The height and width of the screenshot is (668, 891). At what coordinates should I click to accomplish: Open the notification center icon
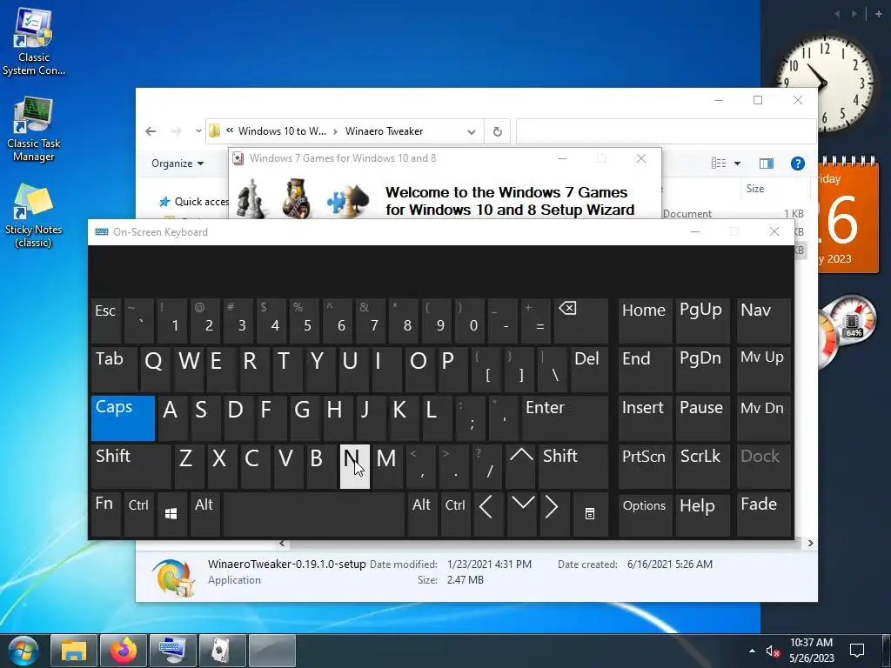coord(857,651)
